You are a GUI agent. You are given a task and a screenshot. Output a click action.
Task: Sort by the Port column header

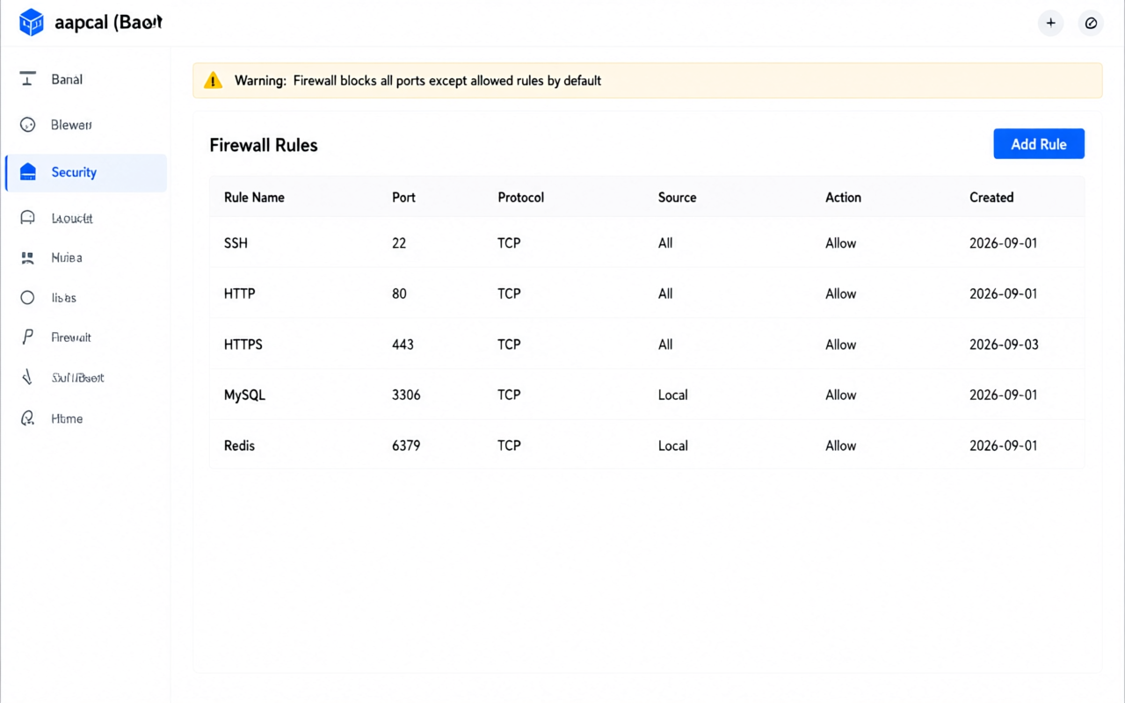click(x=403, y=198)
